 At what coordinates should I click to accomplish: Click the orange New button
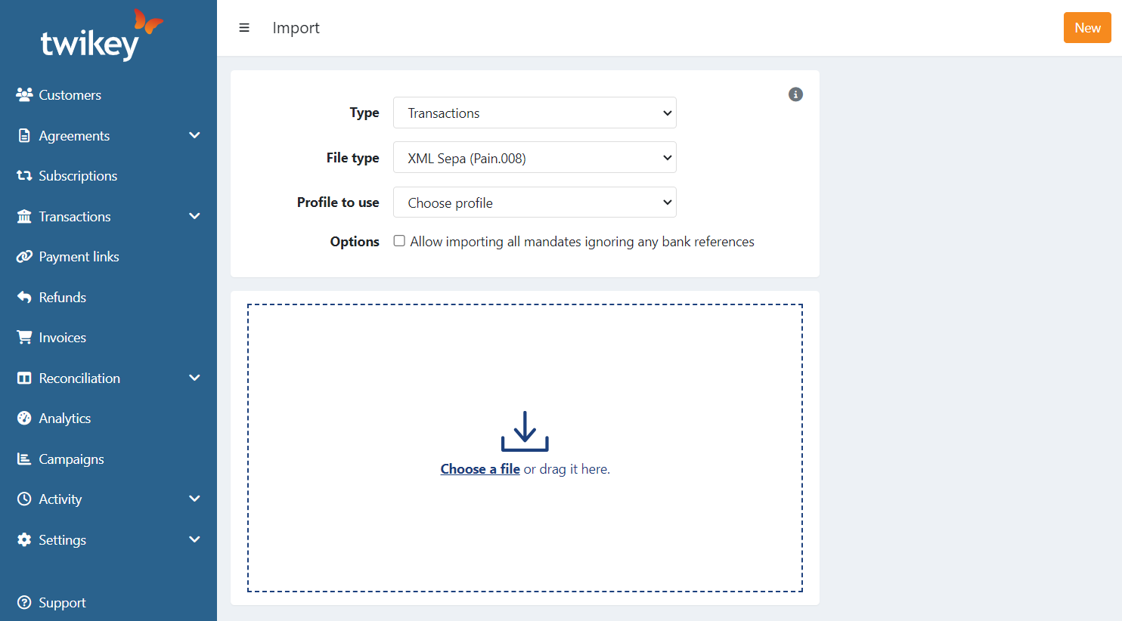(1086, 28)
